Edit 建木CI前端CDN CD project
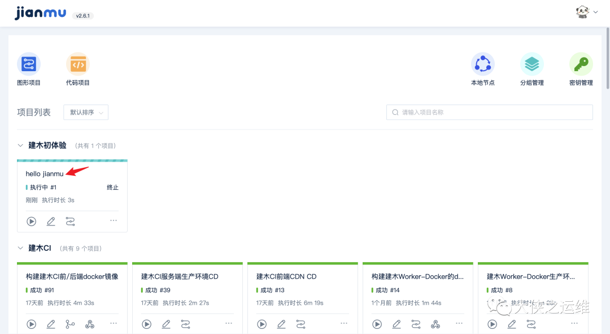This screenshot has width=610, height=334. pos(281,324)
